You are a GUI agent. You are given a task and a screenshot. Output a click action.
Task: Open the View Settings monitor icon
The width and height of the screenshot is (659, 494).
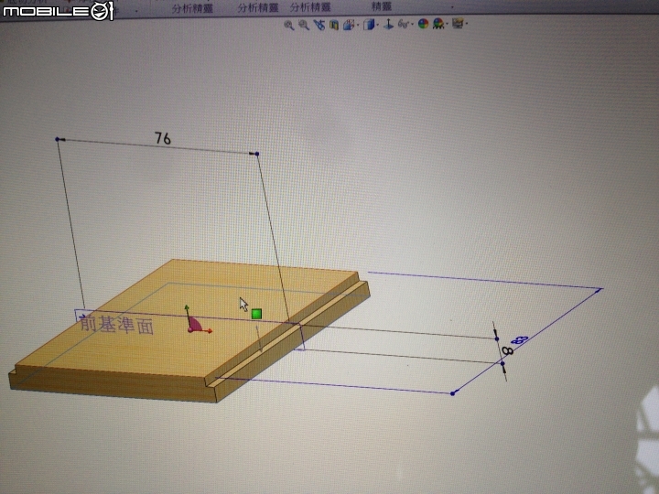coord(459,23)
